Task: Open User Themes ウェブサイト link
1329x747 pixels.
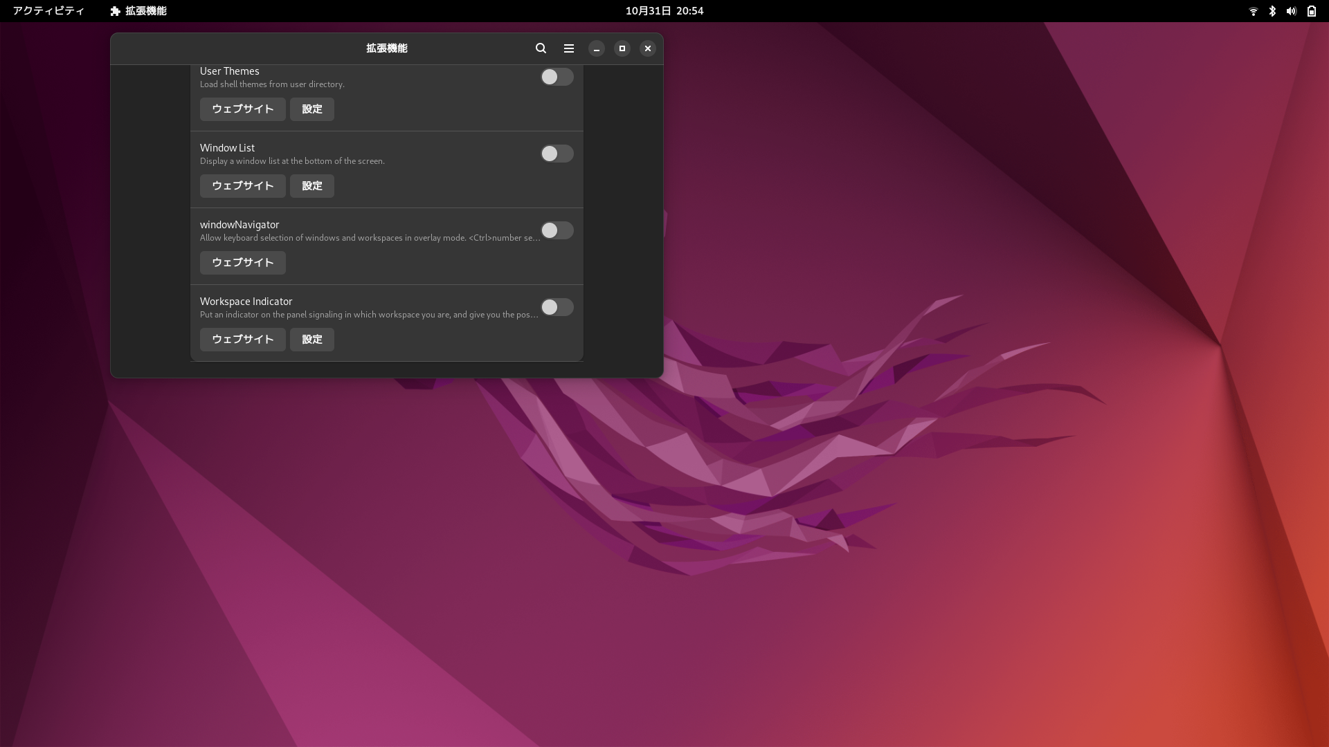Action: click(242, 109)
